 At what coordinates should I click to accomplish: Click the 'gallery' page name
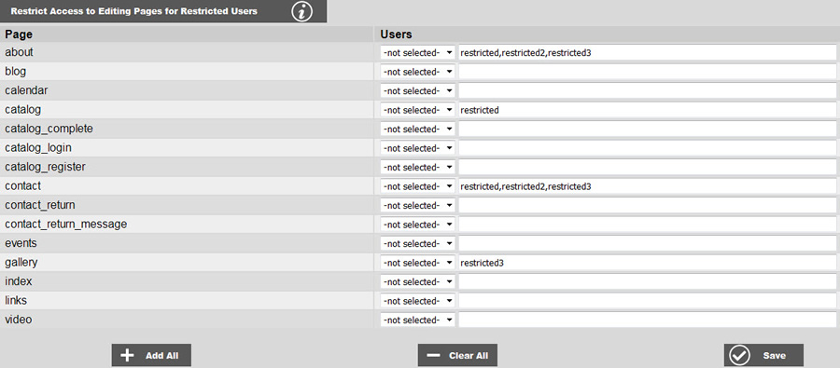21,263
